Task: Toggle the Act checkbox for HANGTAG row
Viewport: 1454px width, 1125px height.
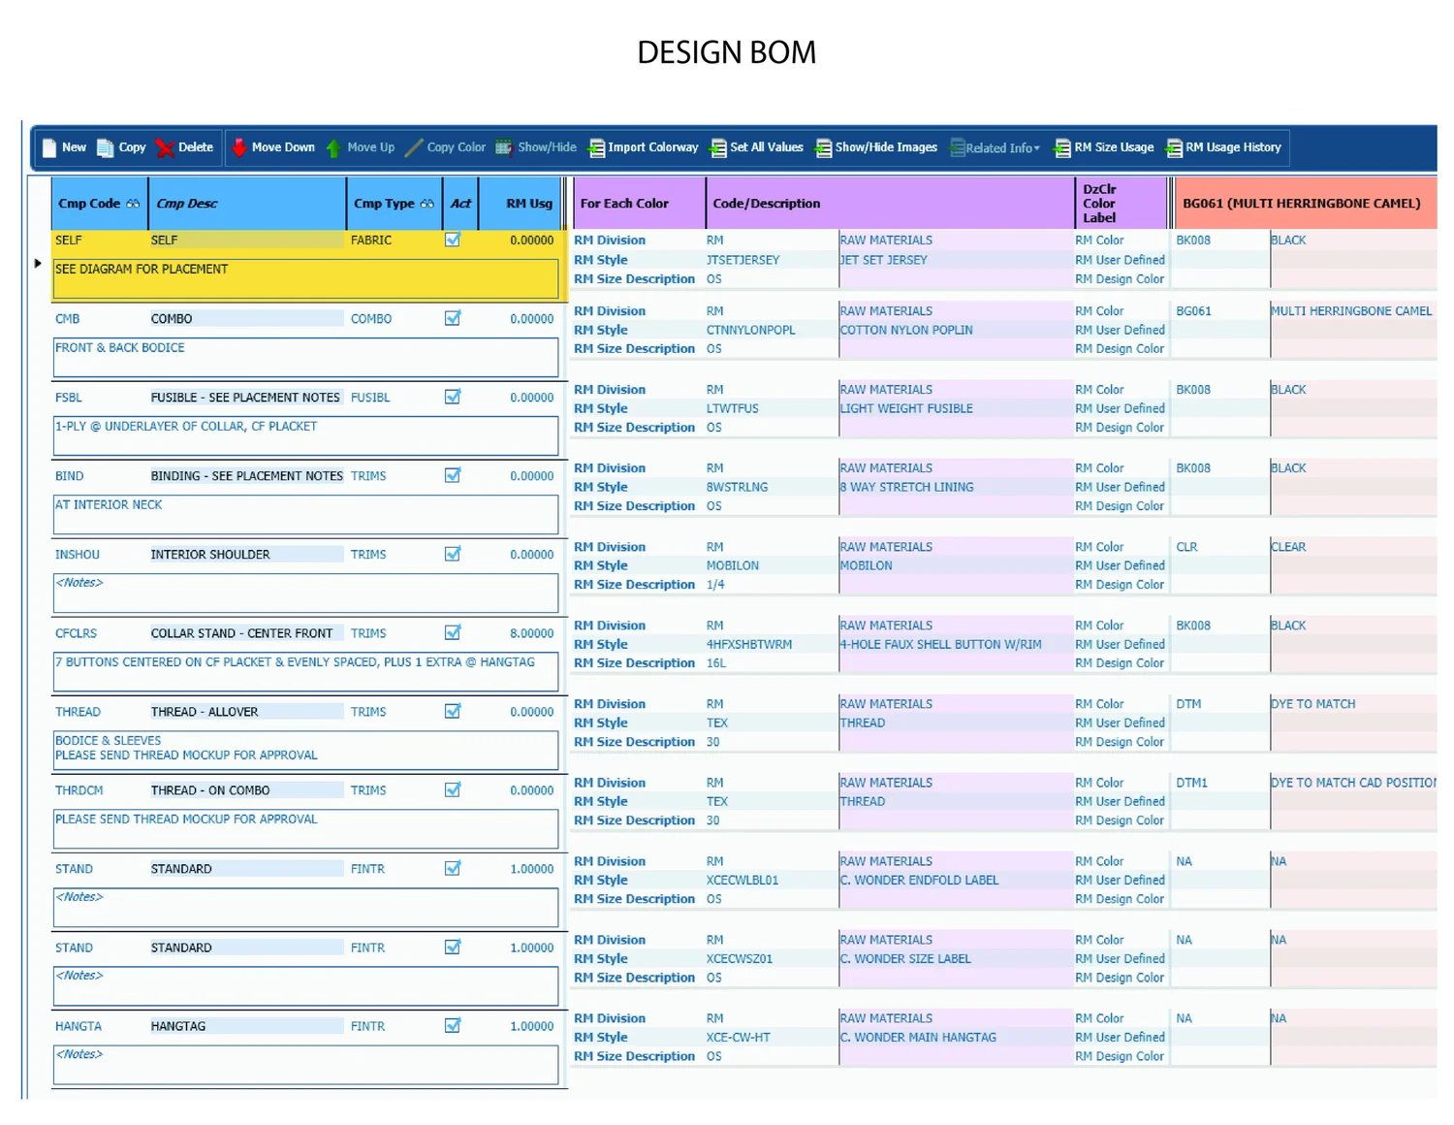Action: [453, 1025]
